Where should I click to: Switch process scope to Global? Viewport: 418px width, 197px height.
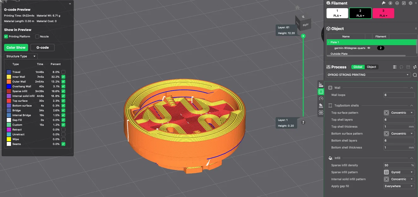coord(358,67)
